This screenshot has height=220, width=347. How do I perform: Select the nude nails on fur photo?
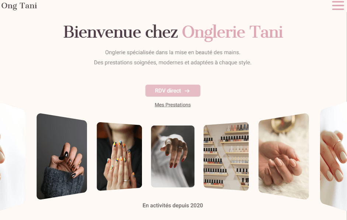[284, 156]
